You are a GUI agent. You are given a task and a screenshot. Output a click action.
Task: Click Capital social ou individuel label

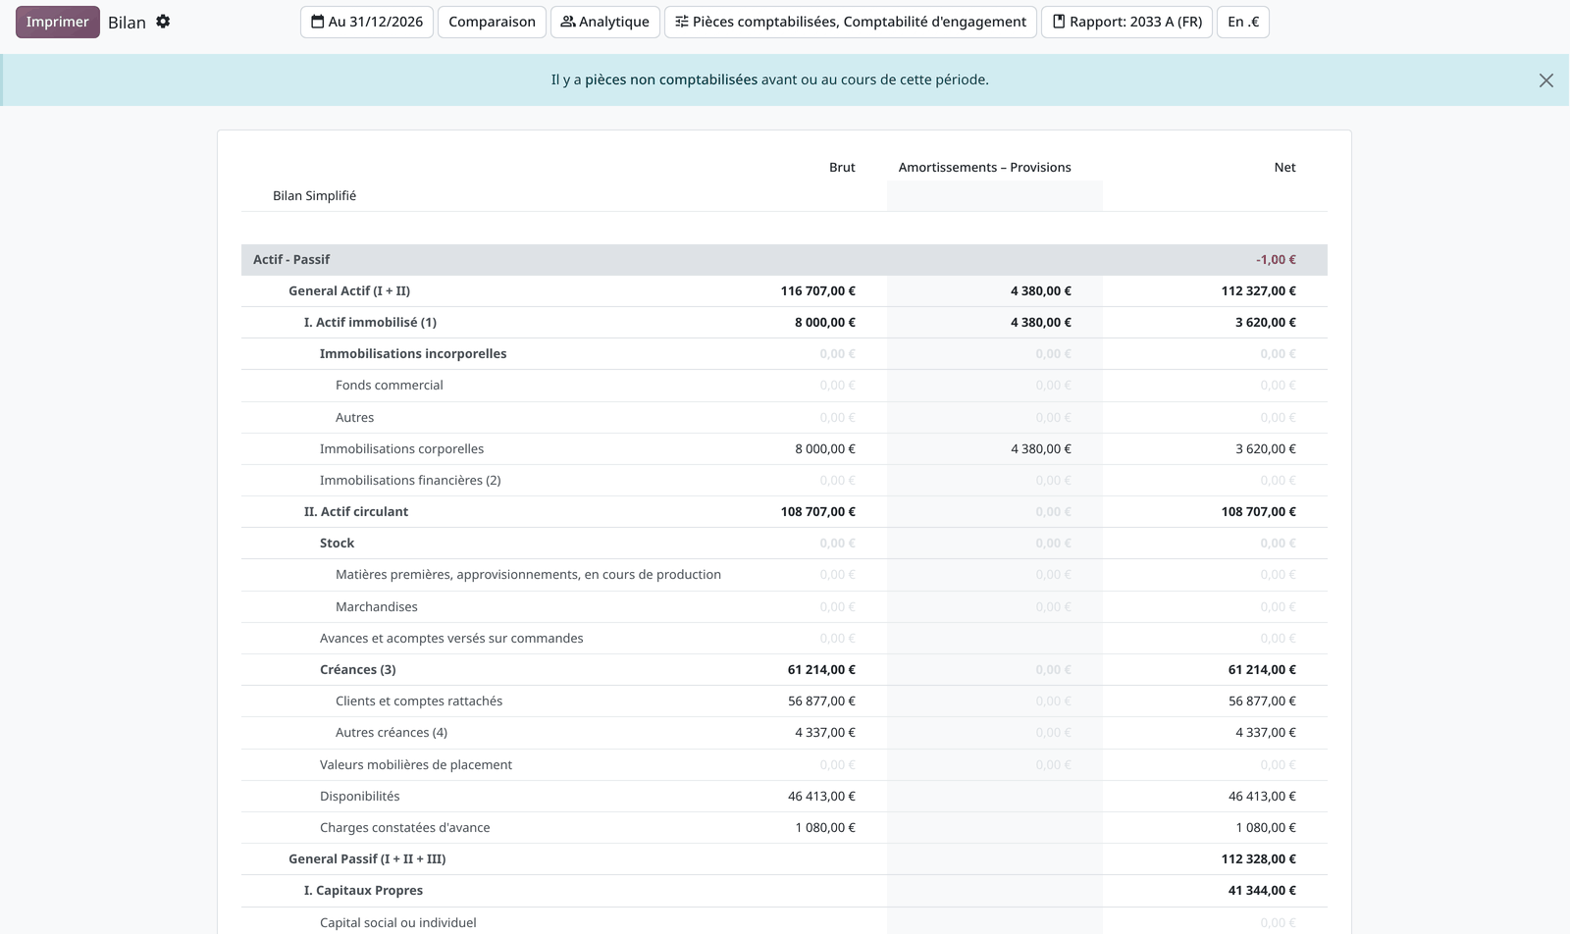[398, 923]
